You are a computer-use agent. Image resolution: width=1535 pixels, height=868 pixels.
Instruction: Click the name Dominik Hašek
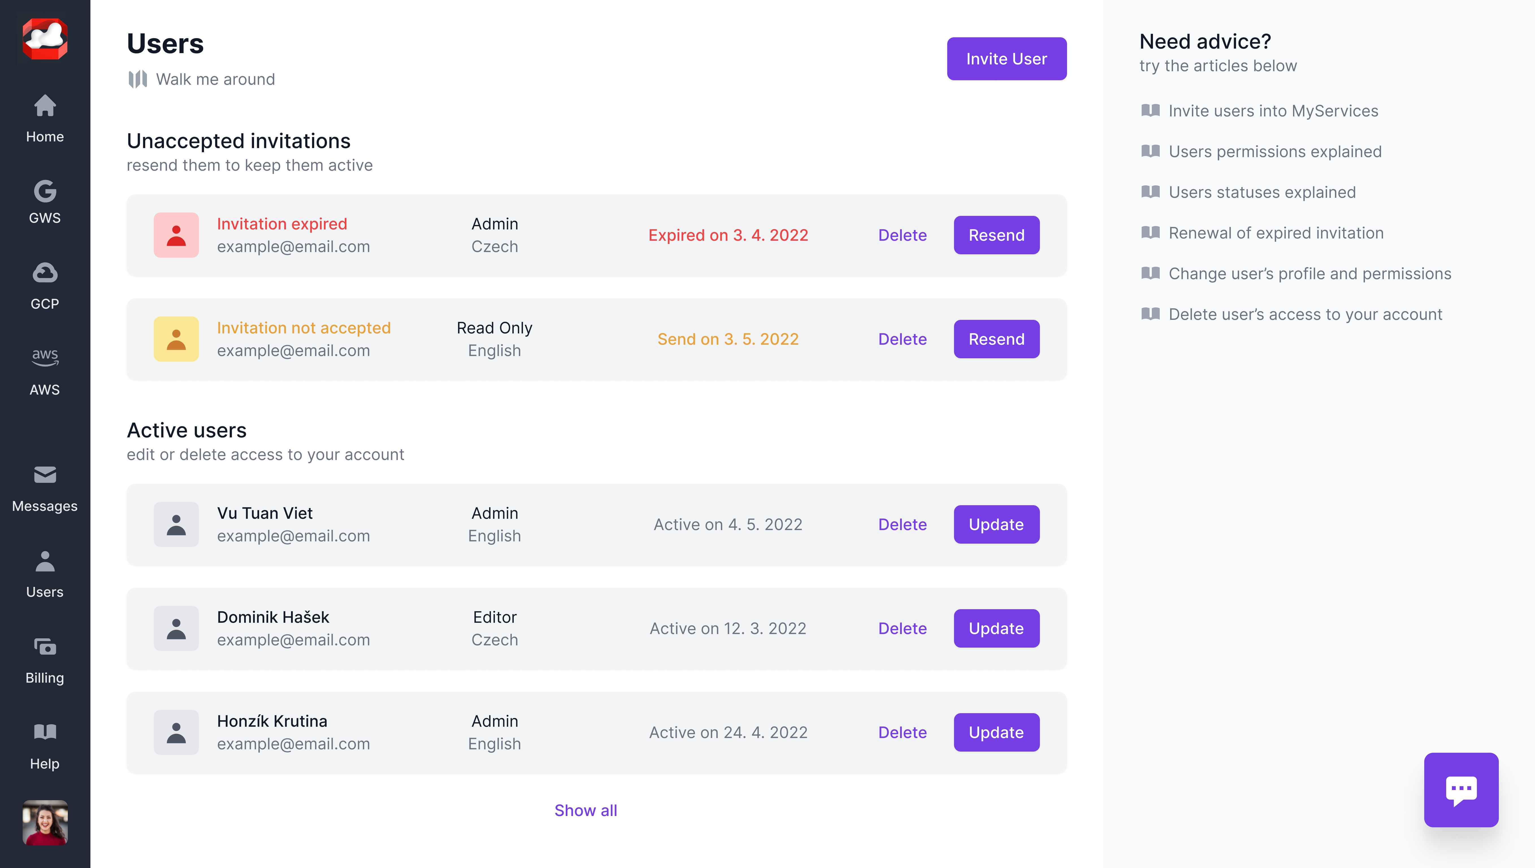pyautogui.click(x=273, y=617)
